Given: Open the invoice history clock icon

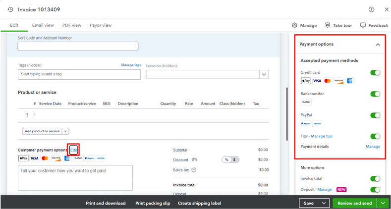Looking at the screenshot, I should click(10, 9).
